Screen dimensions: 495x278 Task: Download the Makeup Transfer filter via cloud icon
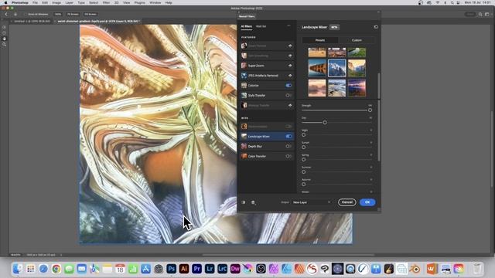290,105
